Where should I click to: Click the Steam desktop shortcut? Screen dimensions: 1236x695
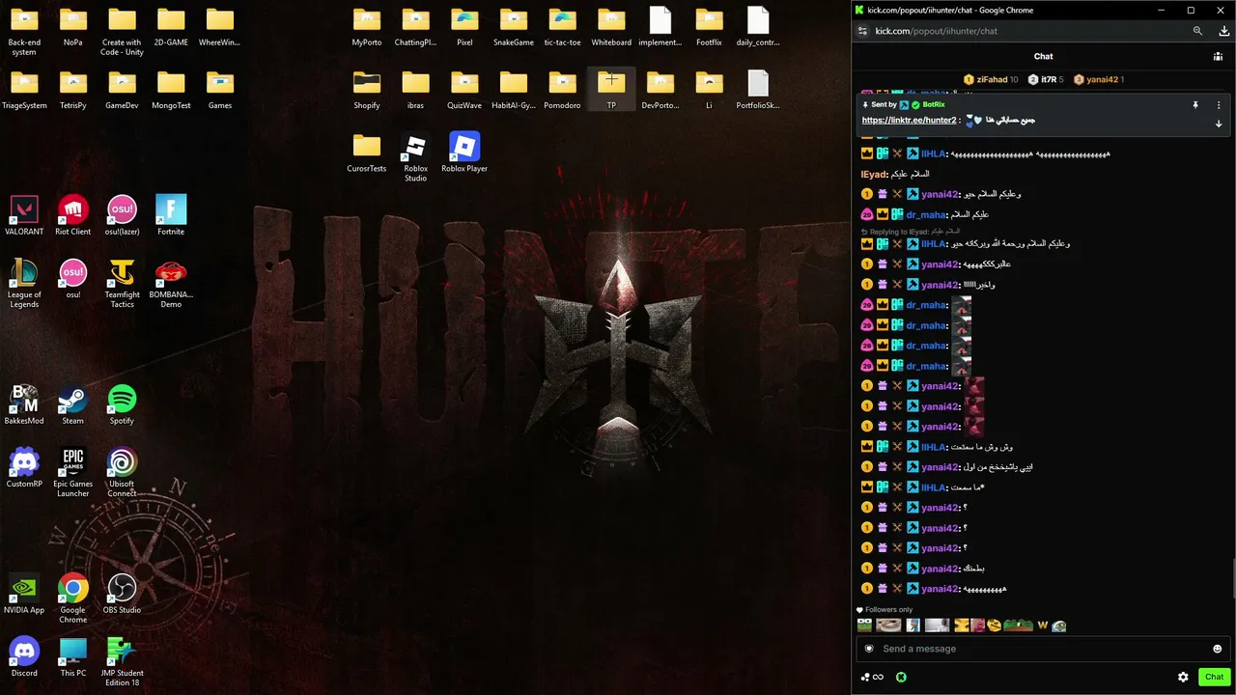73,405
